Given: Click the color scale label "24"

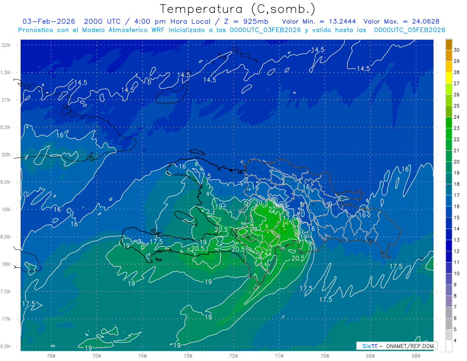Looking at the screenshot, I should 457,117.
